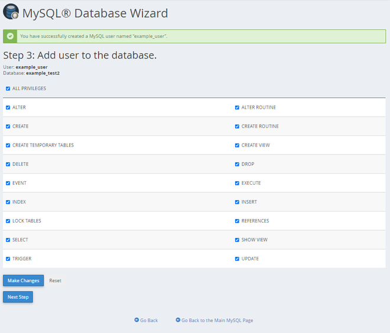Click the Reset link
Screen dimensions: 390x333
click(x=55, y=280)
